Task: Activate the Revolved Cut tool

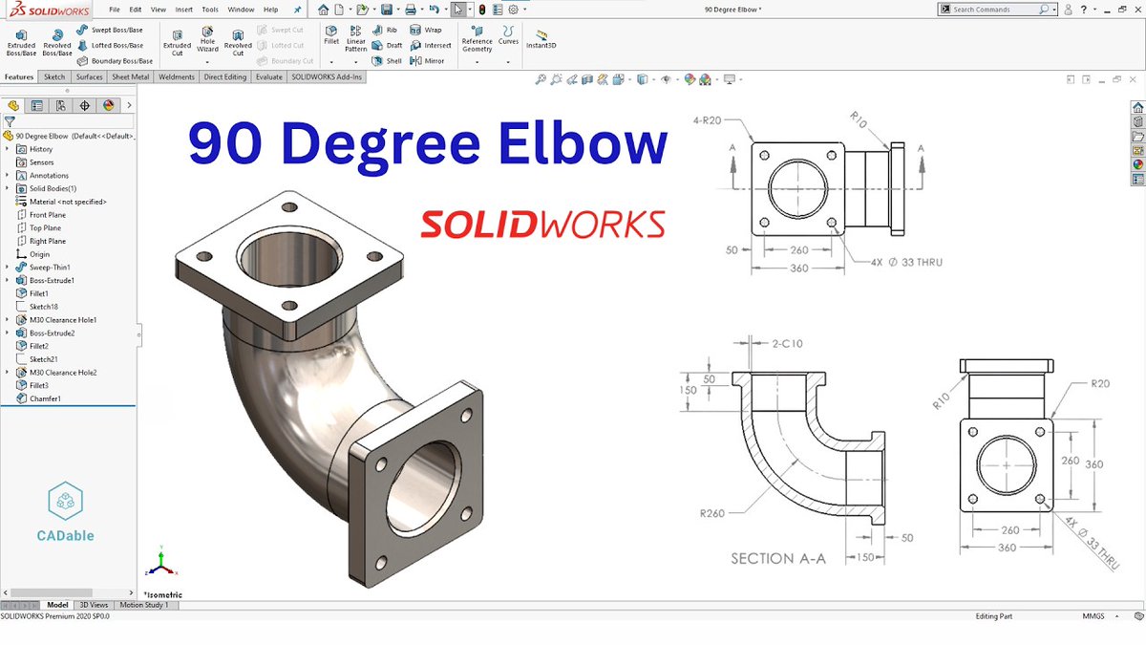Action: [238, 41]
